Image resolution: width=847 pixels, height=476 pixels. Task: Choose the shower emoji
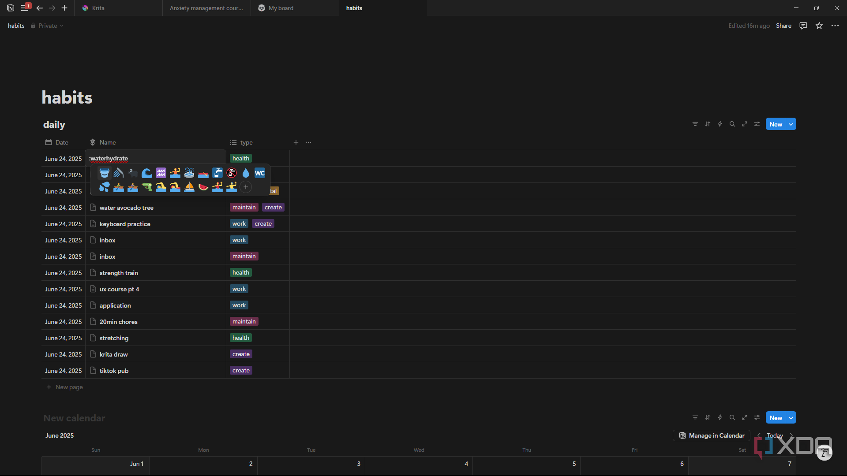coord(119,173)
